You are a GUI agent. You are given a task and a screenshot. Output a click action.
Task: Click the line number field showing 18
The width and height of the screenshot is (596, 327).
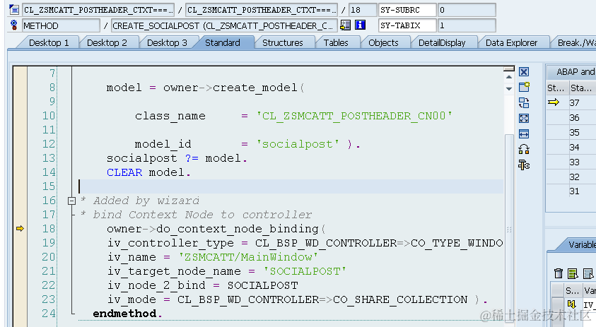coord(363,10)
